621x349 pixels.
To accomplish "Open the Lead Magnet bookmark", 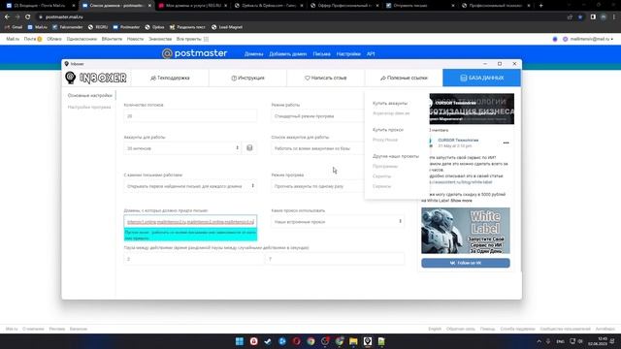I will (x=227, y=27).
